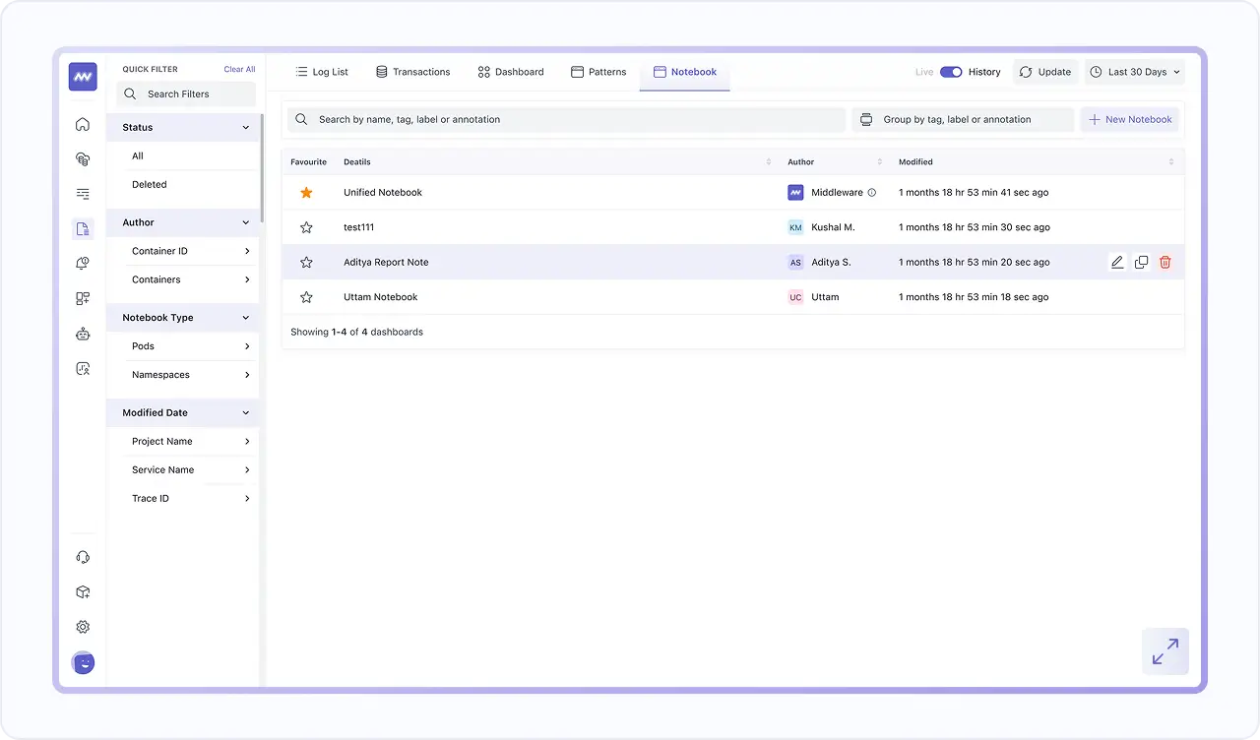Open the Last 30 Days dropdown
The width and height of the screenshot is (1260, 740).
(1134, 72)
